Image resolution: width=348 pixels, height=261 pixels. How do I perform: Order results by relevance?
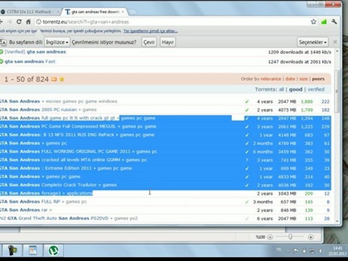[x=271, y=79]
